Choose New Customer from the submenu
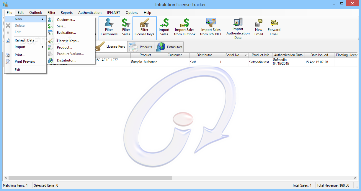The width and height of the screenshot is (361, 191). pos(71,20)
